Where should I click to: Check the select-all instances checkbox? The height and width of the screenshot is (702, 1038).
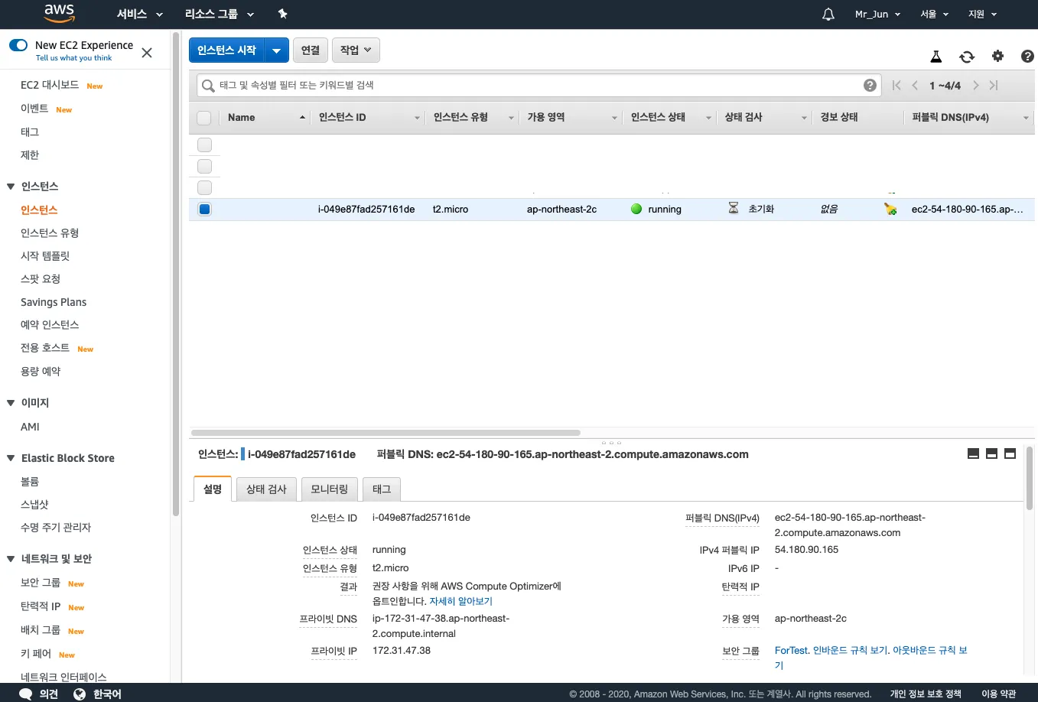point(204,118)
